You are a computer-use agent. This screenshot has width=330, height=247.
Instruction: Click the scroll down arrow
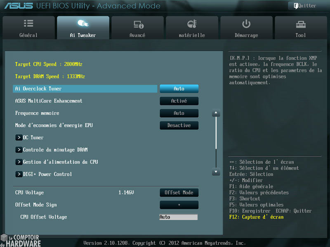pos(216,172)
